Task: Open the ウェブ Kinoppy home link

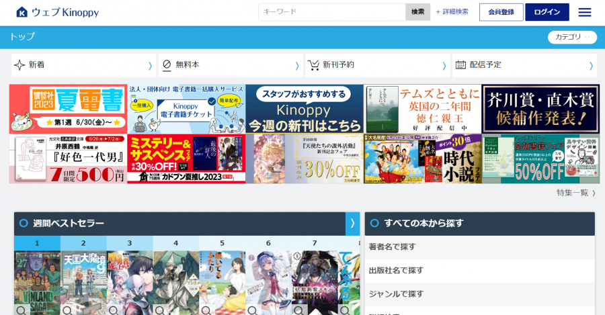Action: coord(58,12)
